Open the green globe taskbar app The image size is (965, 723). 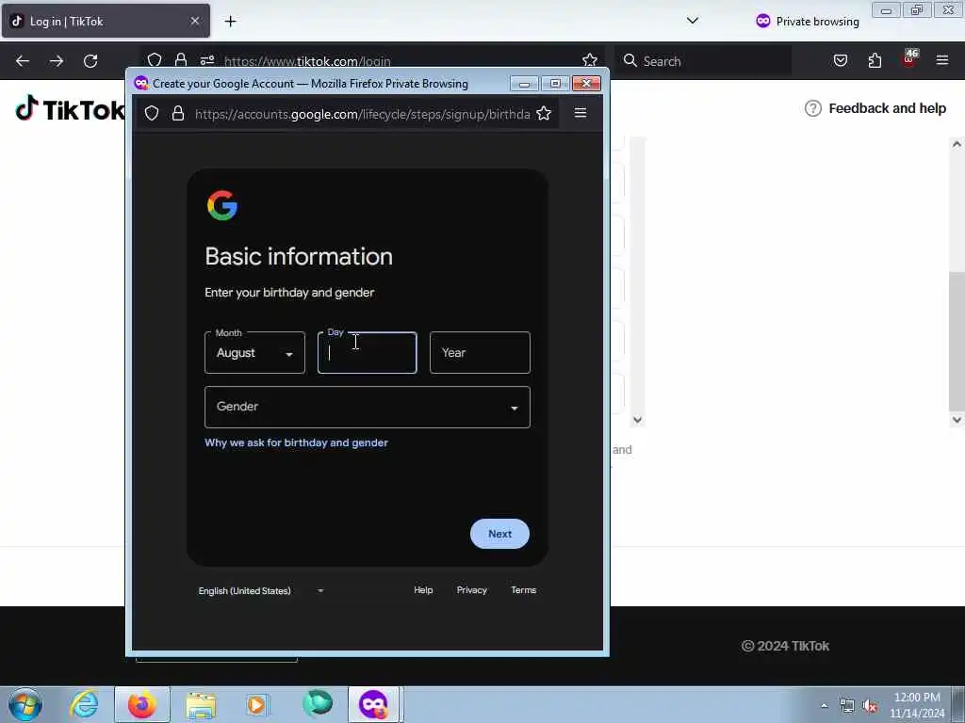[x=317, y=704]
